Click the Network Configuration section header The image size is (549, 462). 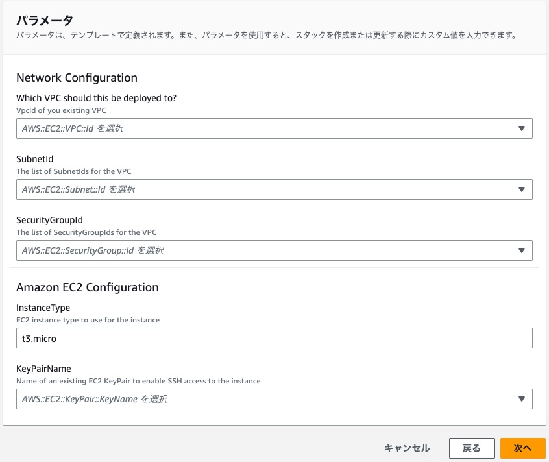(77, 78)
